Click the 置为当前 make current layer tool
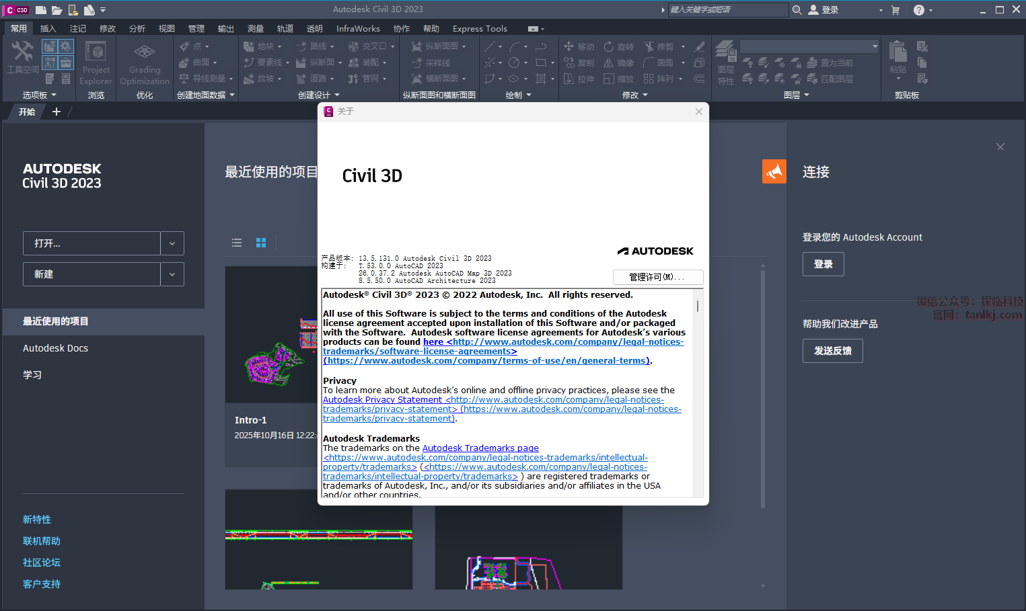 [x=830, y=63]
